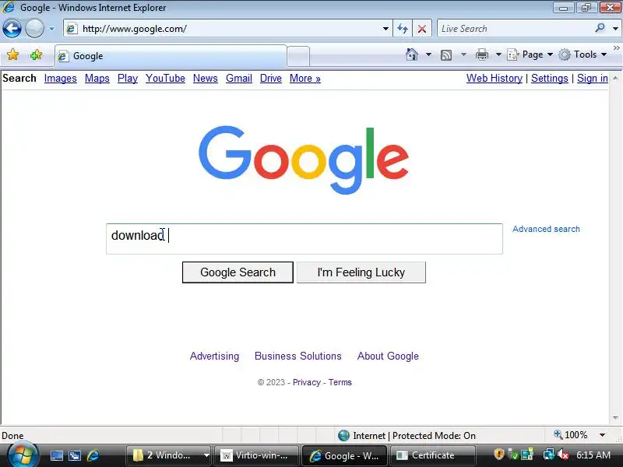This screenshot has height=467, width=623.
Task: Click the 100% zoom level button
Action: [571, 435]
